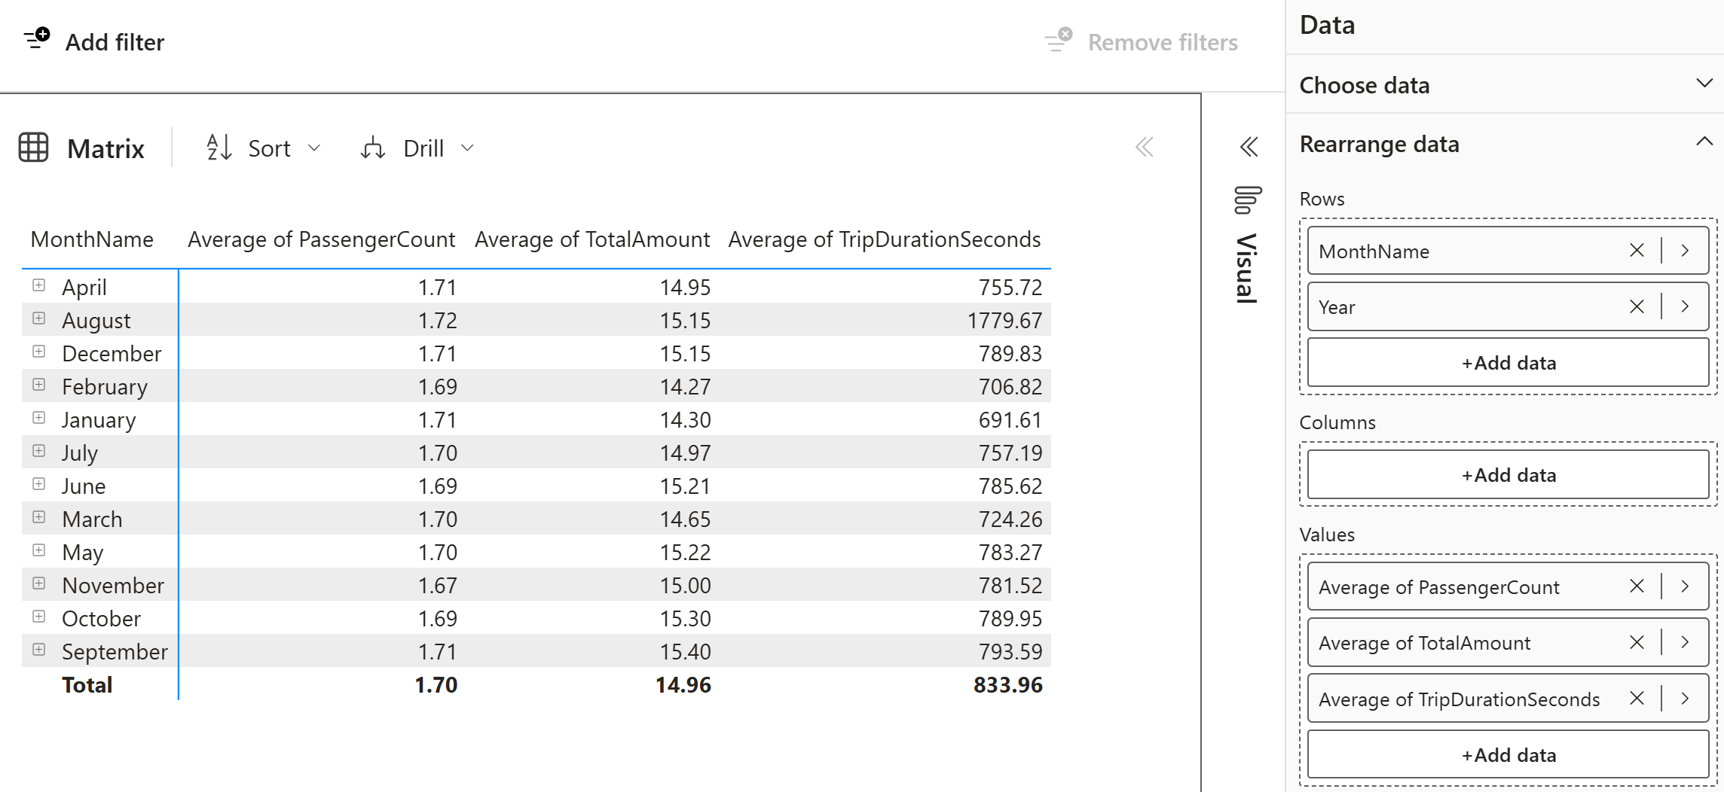The image size is (1724, 792).
Task: Remove Average of TripDurationSeconds from Values
Action: tap(1637, 699)
